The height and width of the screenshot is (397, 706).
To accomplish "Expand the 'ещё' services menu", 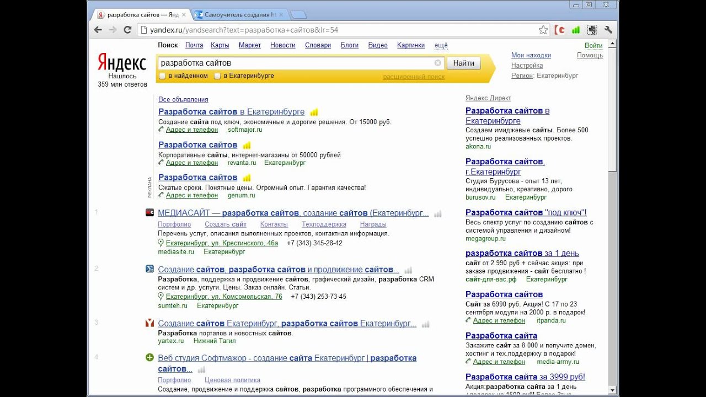I will point(441,45).
